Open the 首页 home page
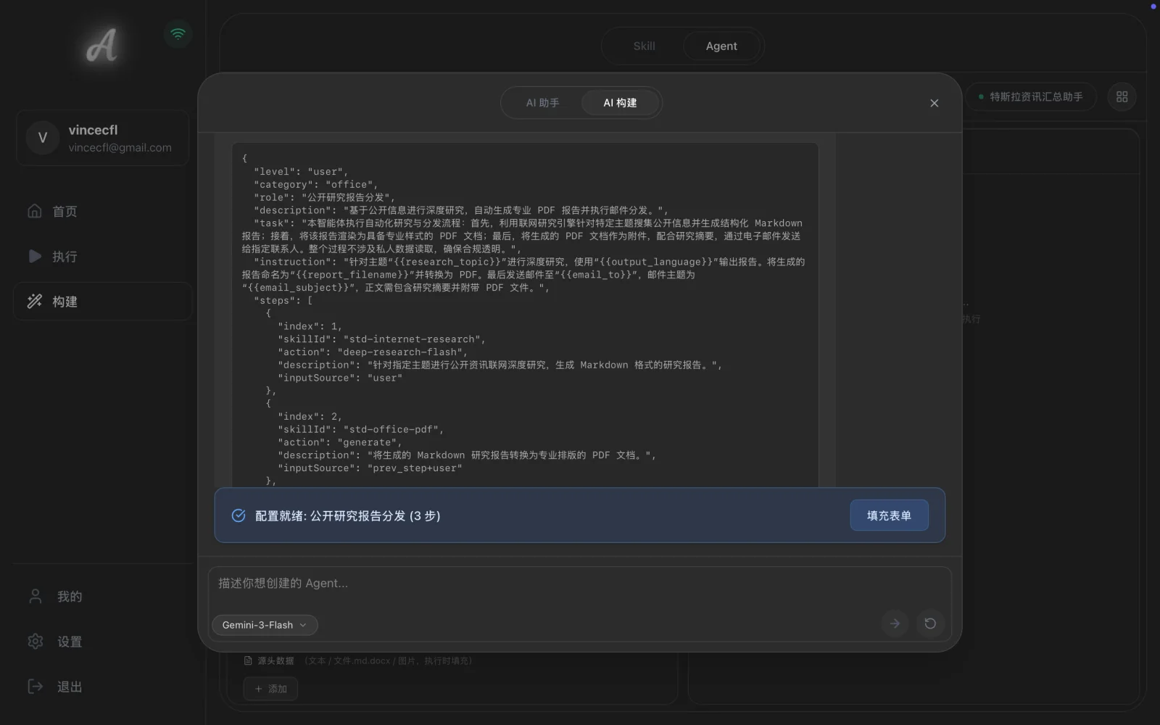The width and height of the screenshot is (1160, 725). click(x=102, y=211)
